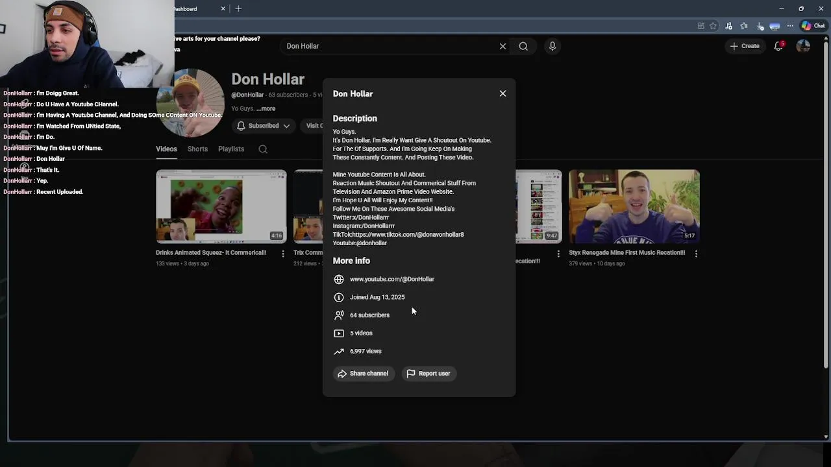Click the subscribers people icon
Viewport: 831px width, 467px height.
tap(339, 315)
